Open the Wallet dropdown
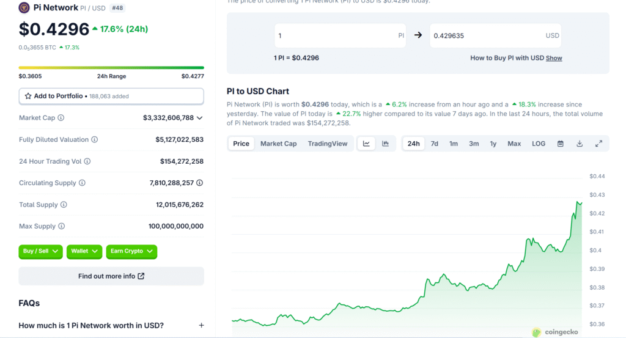The width and height of the screenshot is (626, 338). (x=84, y=251)
